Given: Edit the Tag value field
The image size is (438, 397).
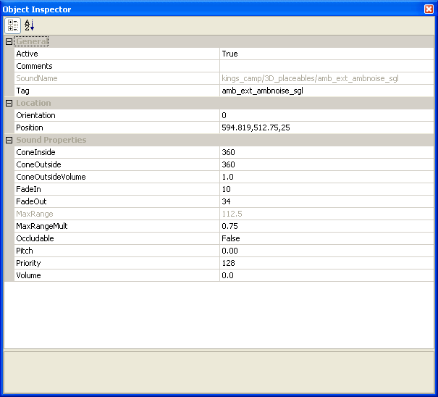Looking at the screenshot, I should point(327,91).
